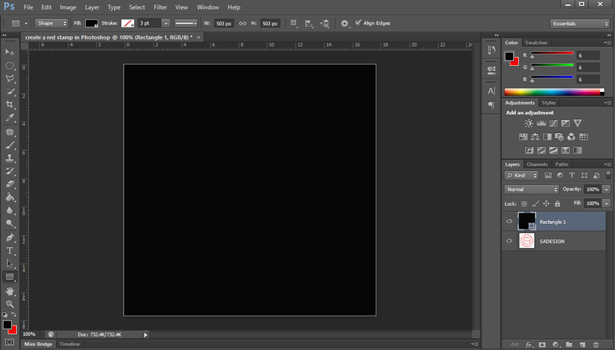
Task: Select the Crop tool
Action: pos(10,105)
